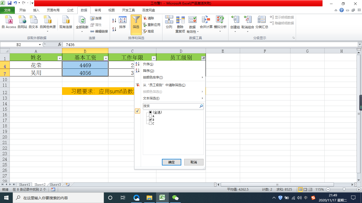Image resolution: width=362 pixels, height=203 pixels.
Task: Open the 基本工资 column filter dropdown
Action: [106, 58]
